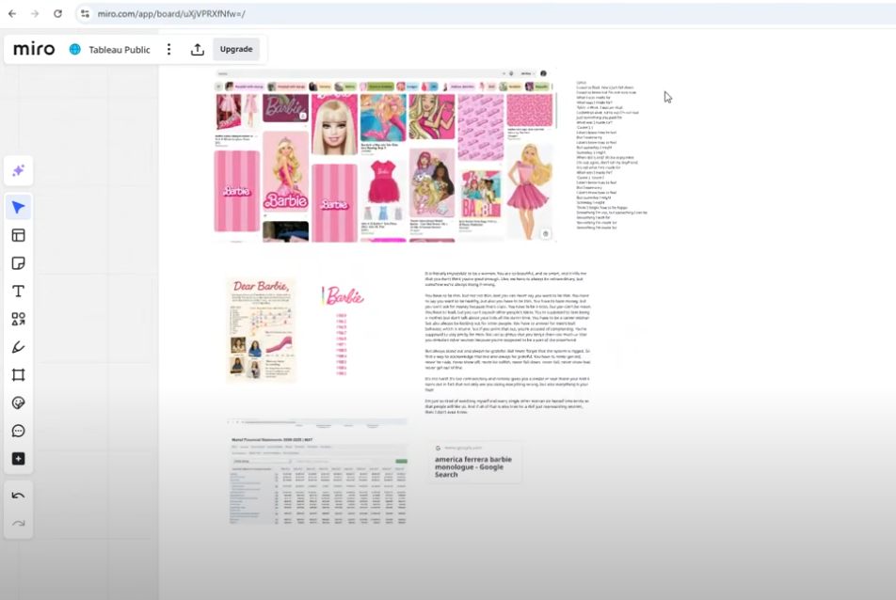The height and width of the screenshot is (600, 896).
Task: Select the Dear Barbie infographic image
Action: tap(261, 330)
